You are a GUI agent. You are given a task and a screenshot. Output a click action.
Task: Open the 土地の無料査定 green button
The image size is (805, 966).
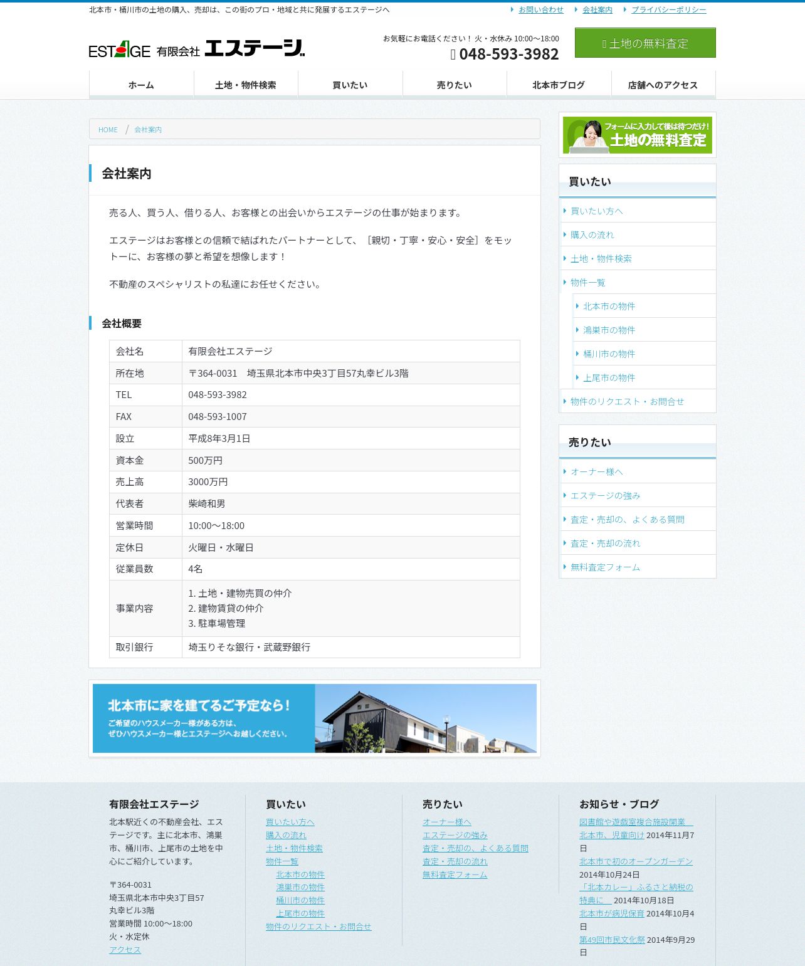click(x=645, y=43)
